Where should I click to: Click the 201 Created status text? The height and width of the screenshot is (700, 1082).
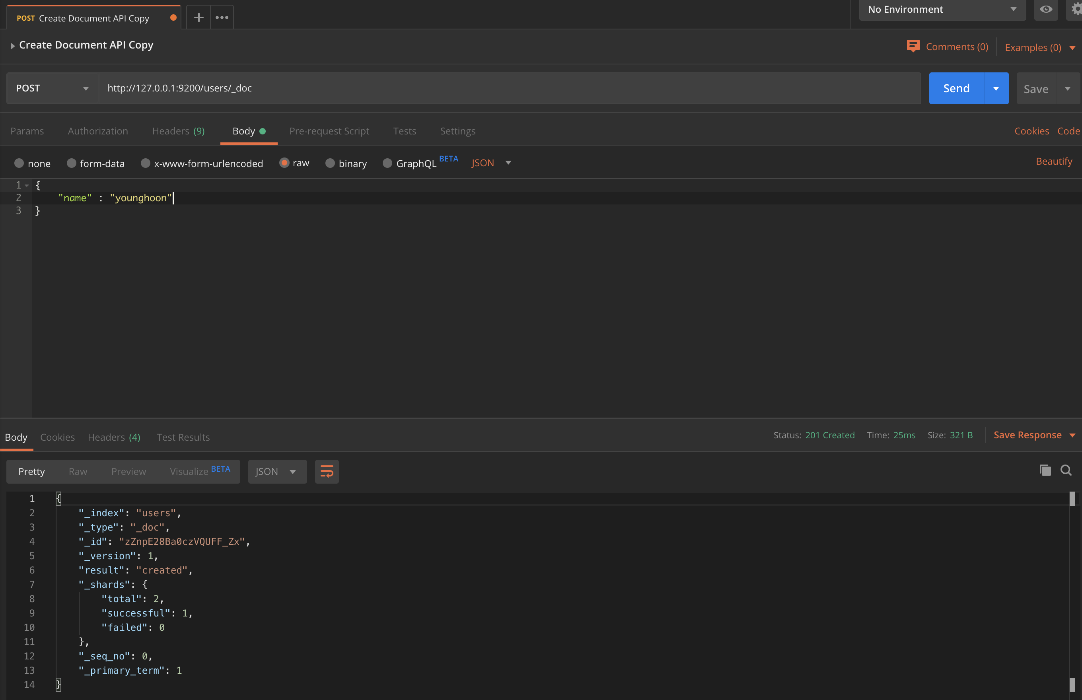pyautogui.click(x=830, y=435)
